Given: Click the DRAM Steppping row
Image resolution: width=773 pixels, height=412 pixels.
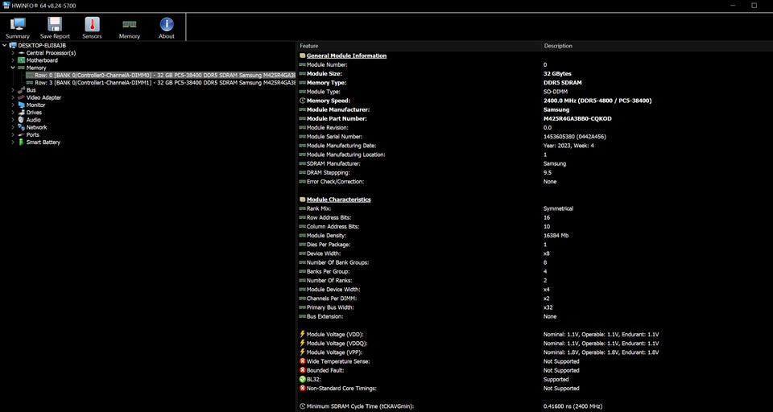Looking at the screenshot, I should pyautogui.click(x=535, y=172).
